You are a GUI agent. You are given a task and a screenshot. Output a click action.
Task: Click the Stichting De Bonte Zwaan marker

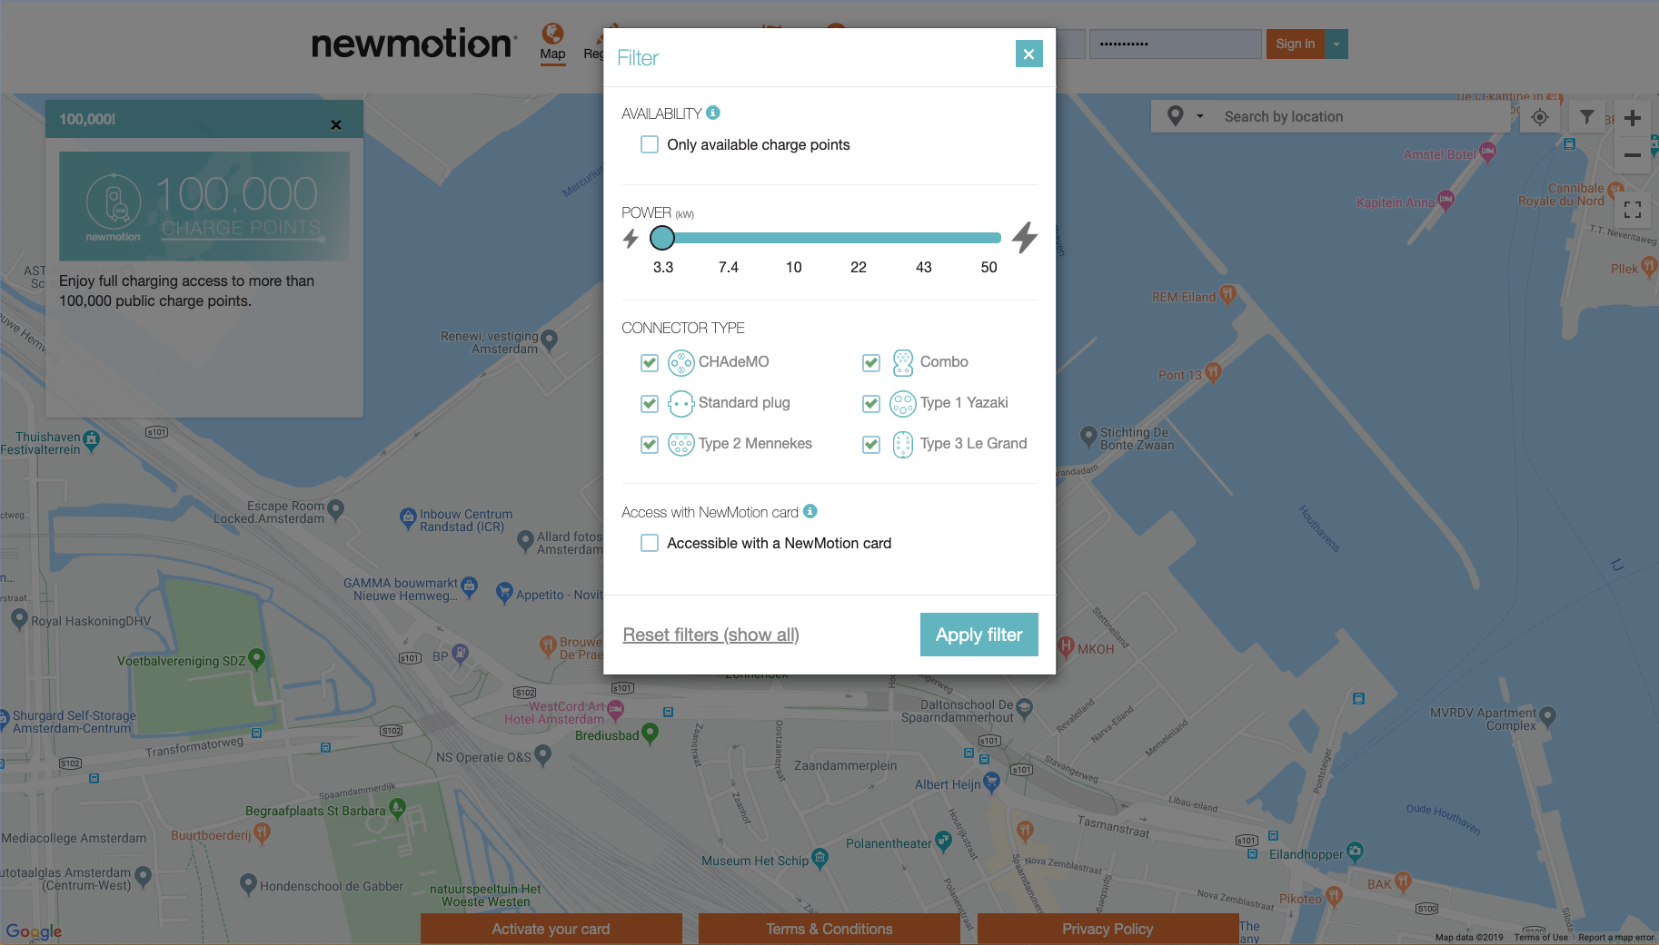[1088, 437]
